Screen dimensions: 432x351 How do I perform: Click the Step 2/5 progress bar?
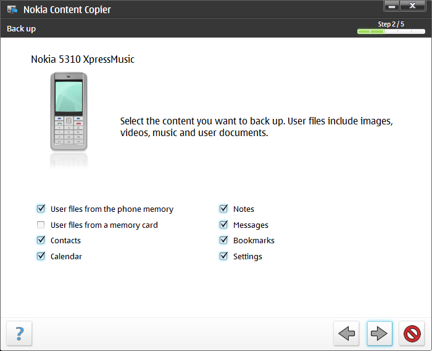[391, 31]
